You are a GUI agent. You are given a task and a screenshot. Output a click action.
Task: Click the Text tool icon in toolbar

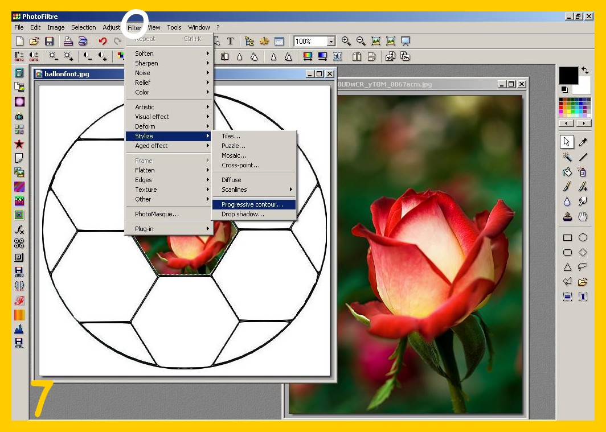point(230,41)
